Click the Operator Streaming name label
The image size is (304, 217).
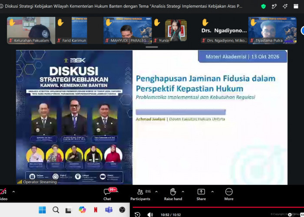coord(40,182)
